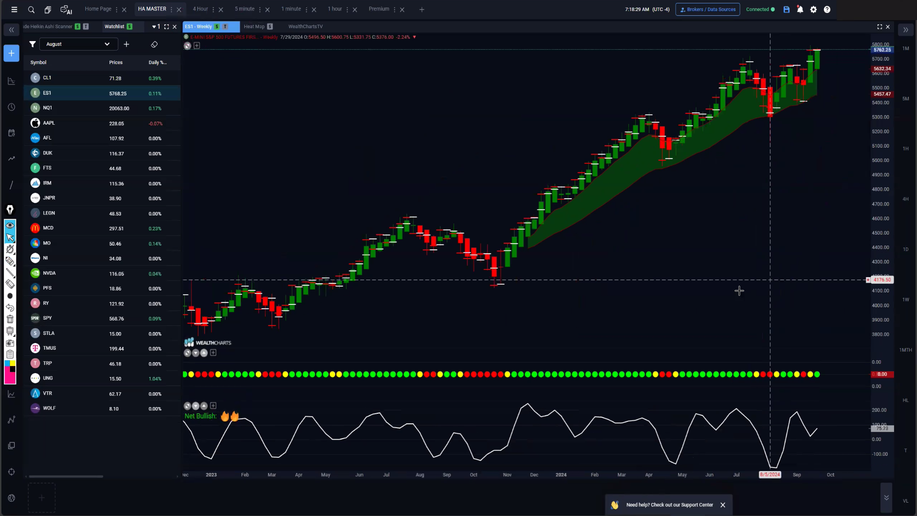Toggle T badge on ES1 Weekly tab
Image resolution: width=917 pixels, height=516 pixels.
click(x=225, y=27)
